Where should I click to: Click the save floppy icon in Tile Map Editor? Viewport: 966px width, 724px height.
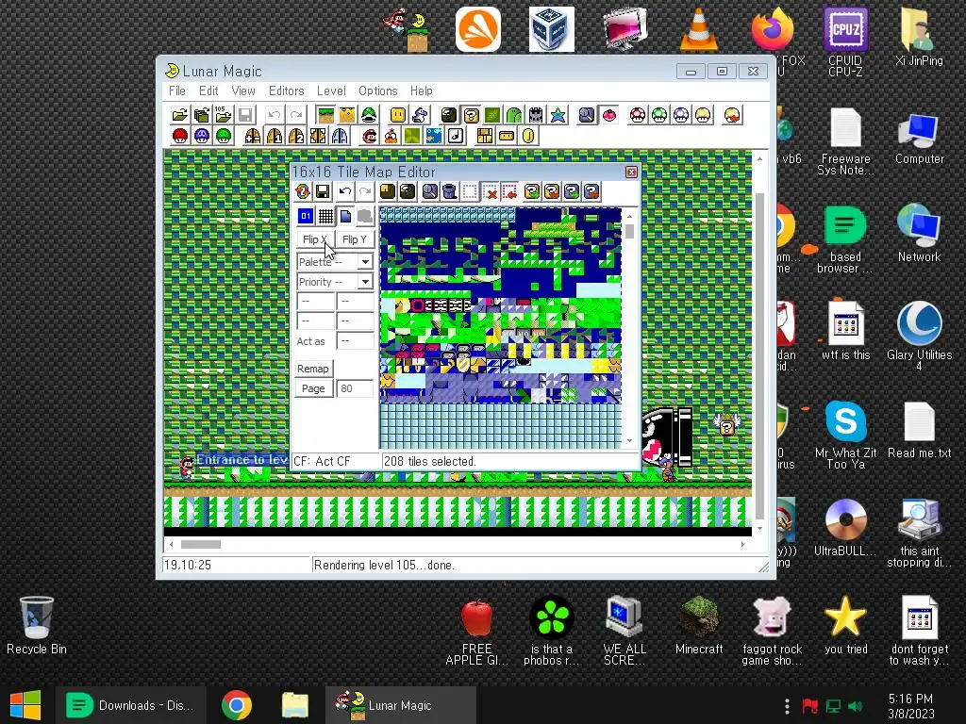click(x=323, y=192)
